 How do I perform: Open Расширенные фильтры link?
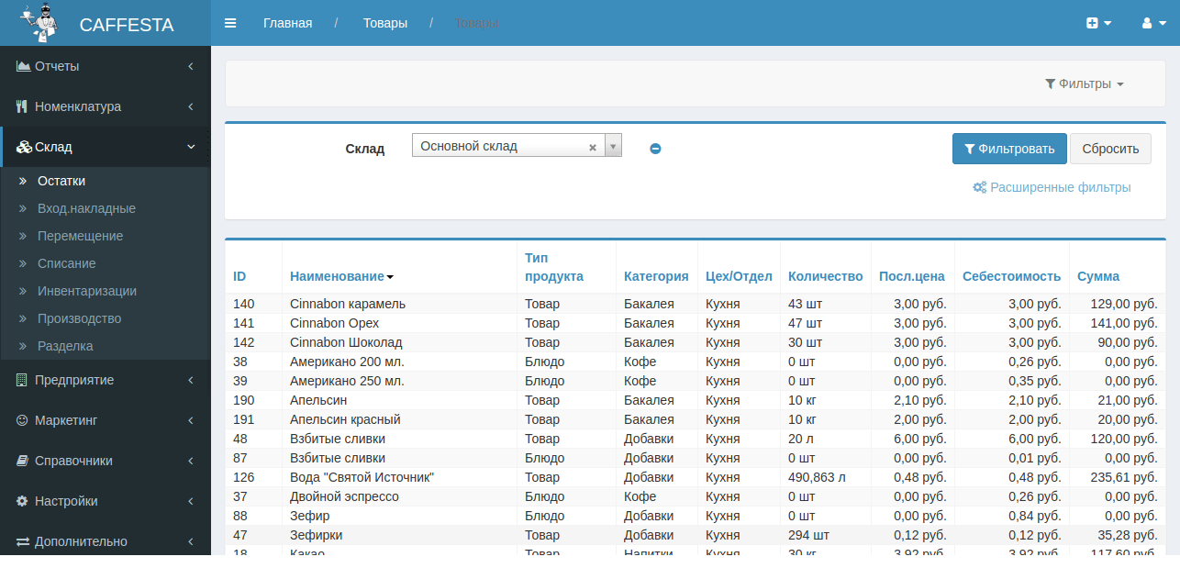pyautogui.click(x=1052, y=187)
